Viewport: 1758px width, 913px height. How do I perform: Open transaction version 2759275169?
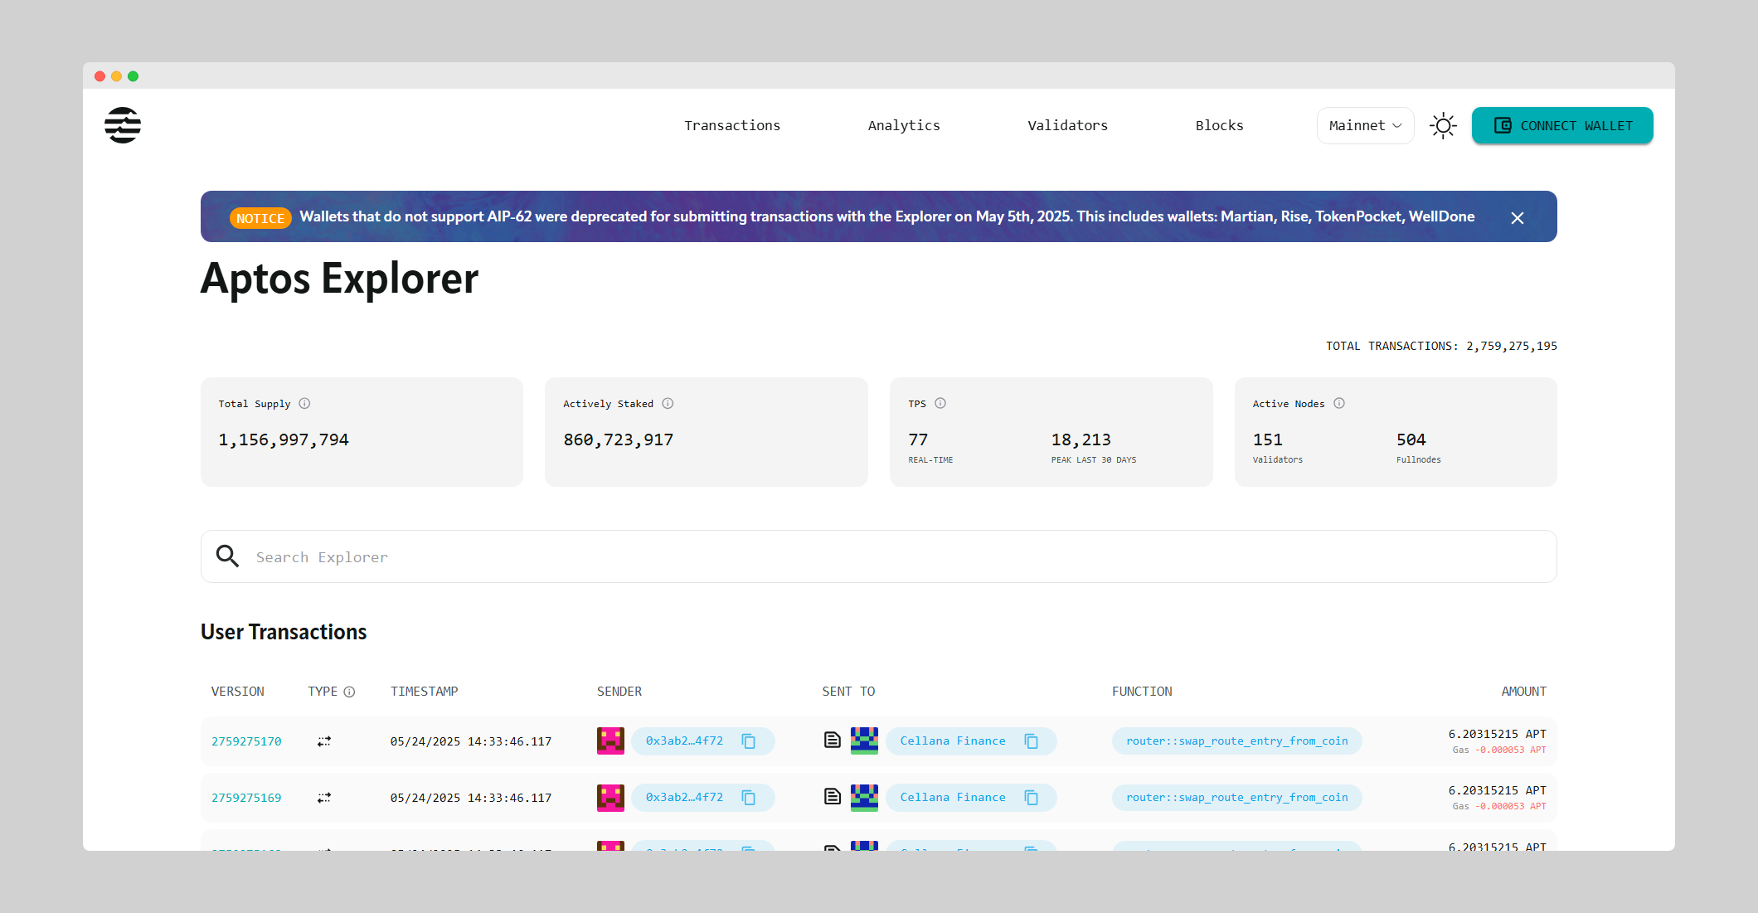(246, 798)
